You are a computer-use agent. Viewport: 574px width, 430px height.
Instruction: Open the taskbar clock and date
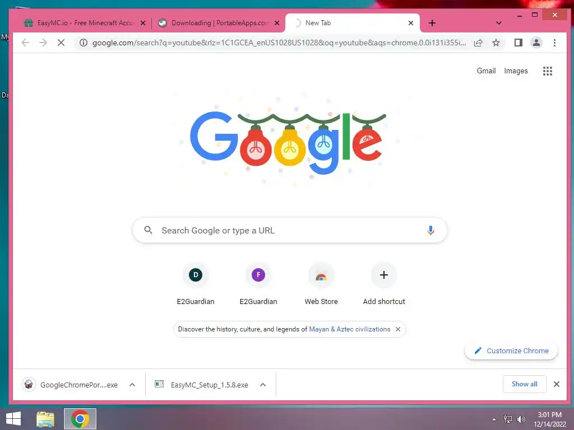point(549,419)
